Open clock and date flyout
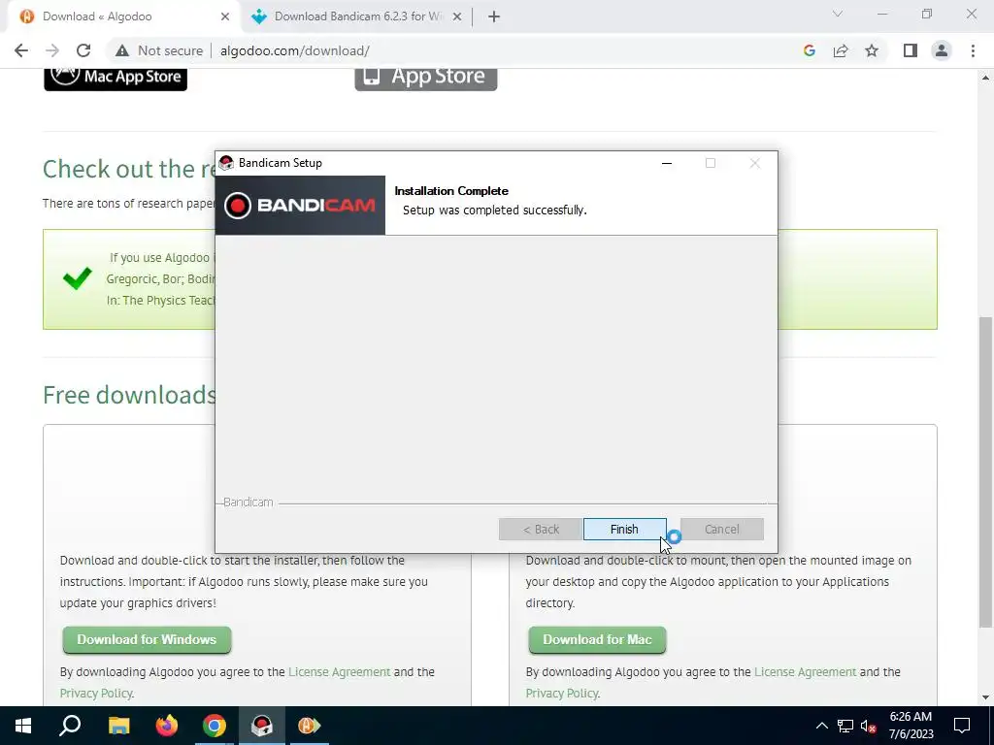The image size is (994, 745). tap(911, 726)
